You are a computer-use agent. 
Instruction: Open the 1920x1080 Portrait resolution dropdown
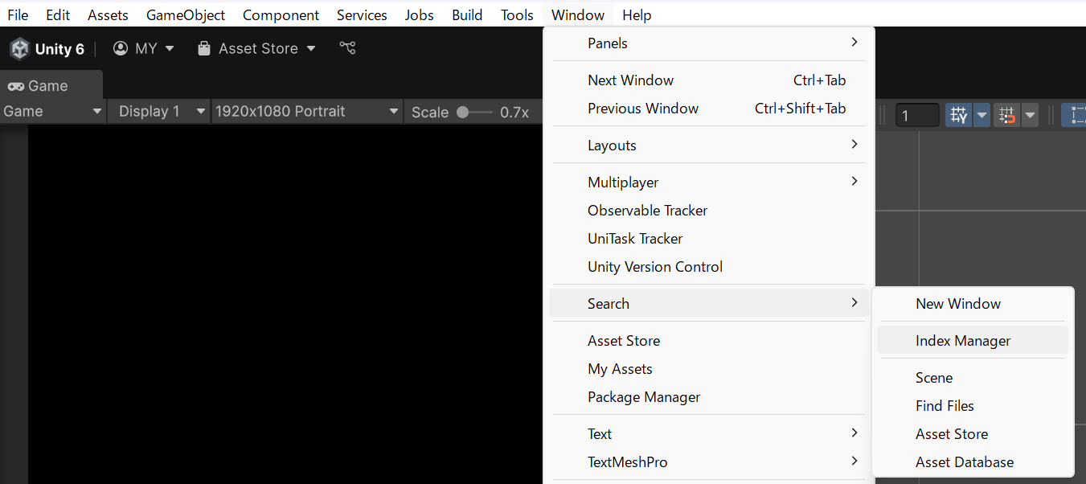point(306,112)
